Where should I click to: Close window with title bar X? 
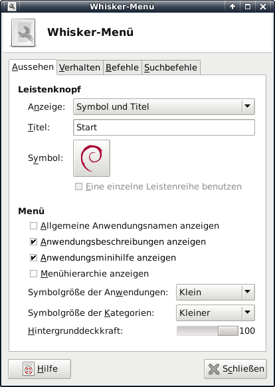click(263, 7)
